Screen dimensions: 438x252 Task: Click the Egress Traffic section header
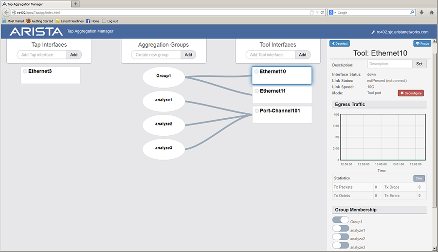pos(379,105)
